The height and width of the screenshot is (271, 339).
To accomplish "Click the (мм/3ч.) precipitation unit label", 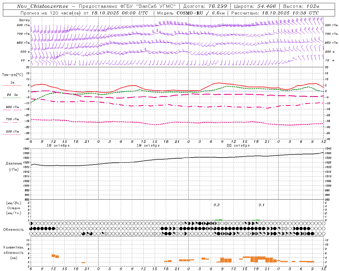I will point(14,203).
